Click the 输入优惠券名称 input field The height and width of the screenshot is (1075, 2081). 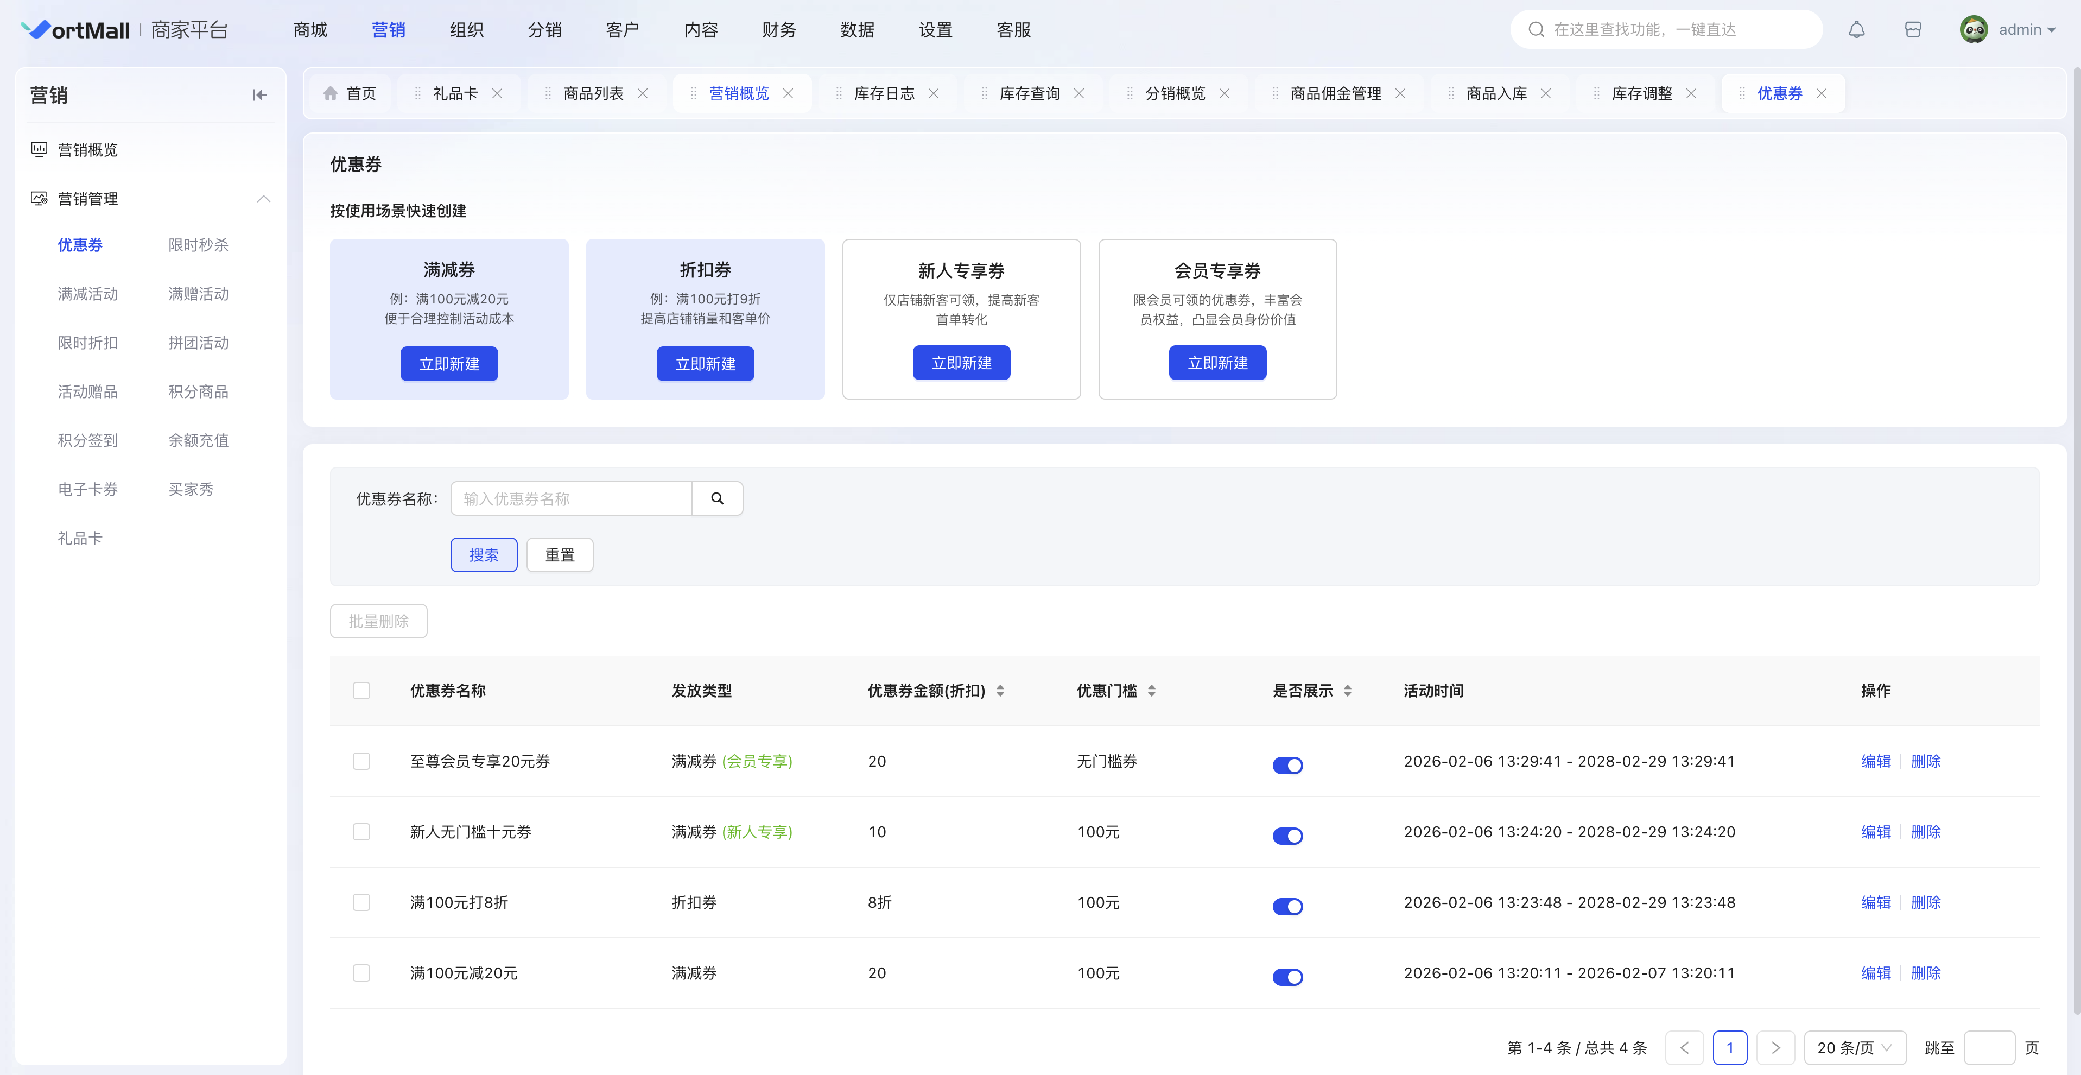coord(570,499)
